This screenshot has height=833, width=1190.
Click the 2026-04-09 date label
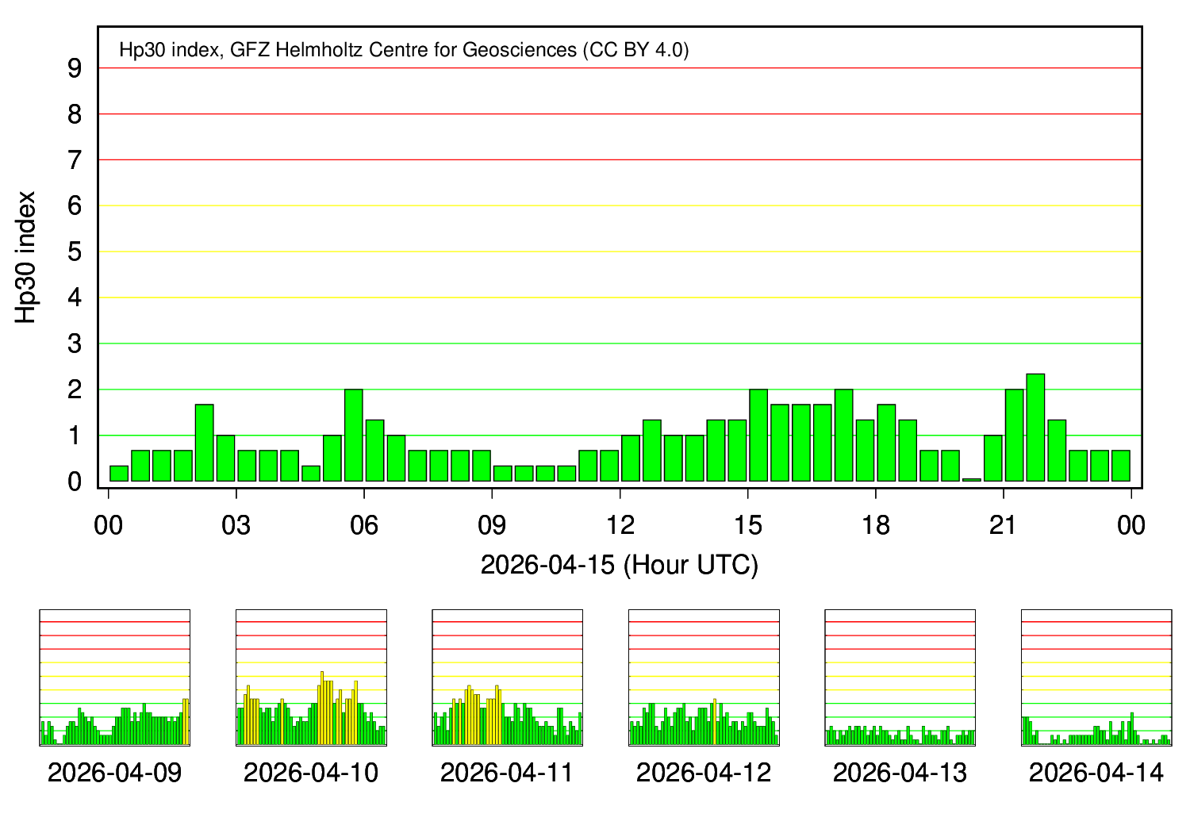click(114, 773)
